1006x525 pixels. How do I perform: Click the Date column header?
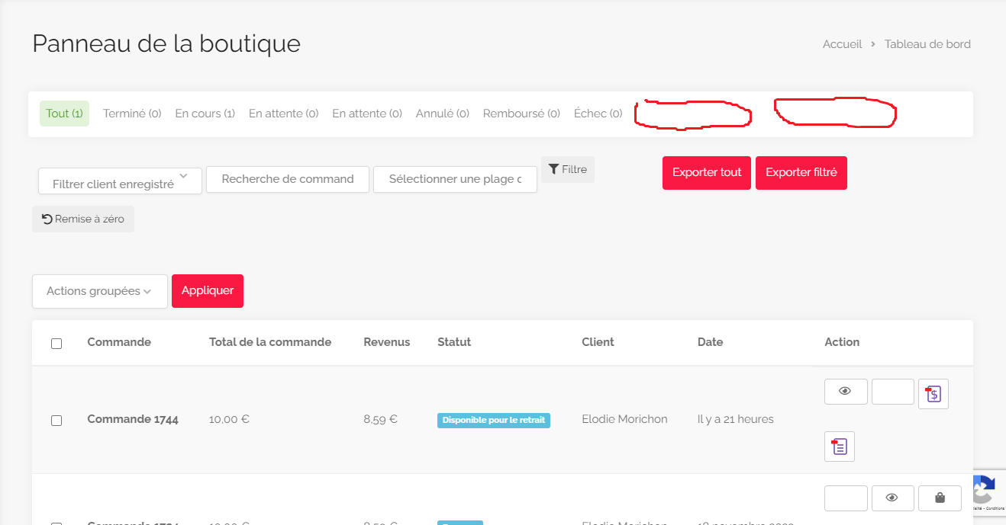(710, 342)
